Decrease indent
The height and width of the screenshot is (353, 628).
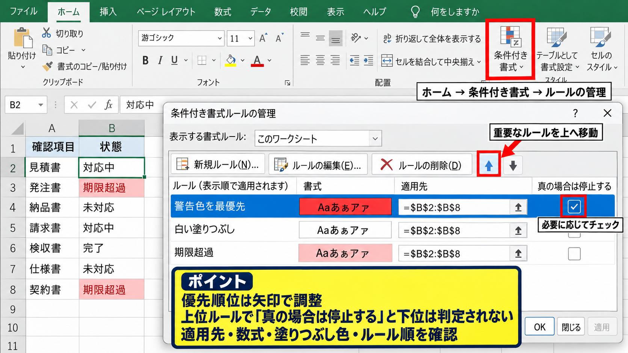coord(354,60)
